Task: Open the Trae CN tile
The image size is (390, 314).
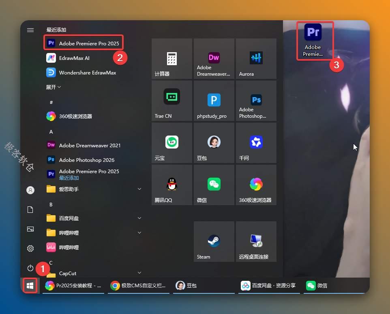Action: (172, 101)
